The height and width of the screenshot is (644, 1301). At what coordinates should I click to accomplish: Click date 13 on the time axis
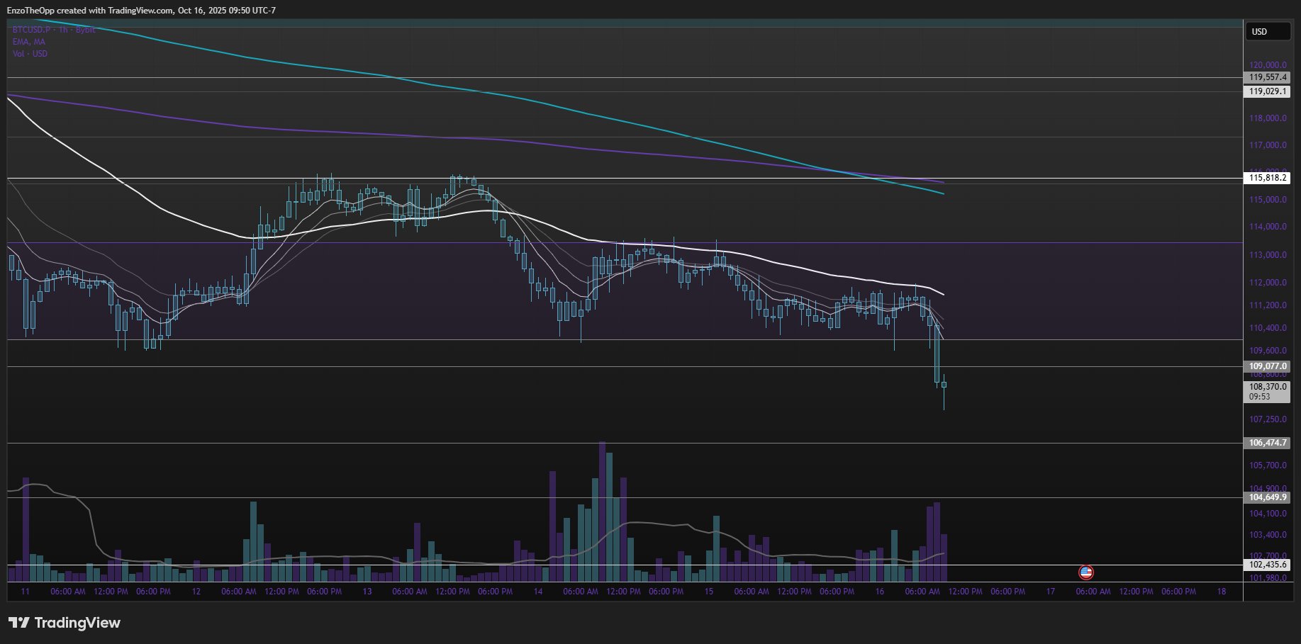[367, 592]
